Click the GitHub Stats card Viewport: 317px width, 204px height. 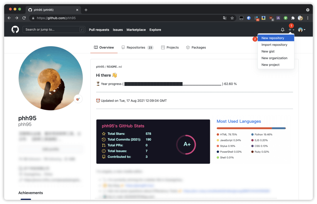tap(153, 142)
